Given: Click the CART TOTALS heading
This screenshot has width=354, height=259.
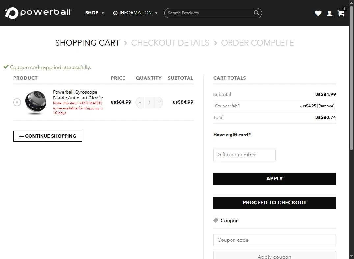Looking at the screenshot, I should coord(230,78).
